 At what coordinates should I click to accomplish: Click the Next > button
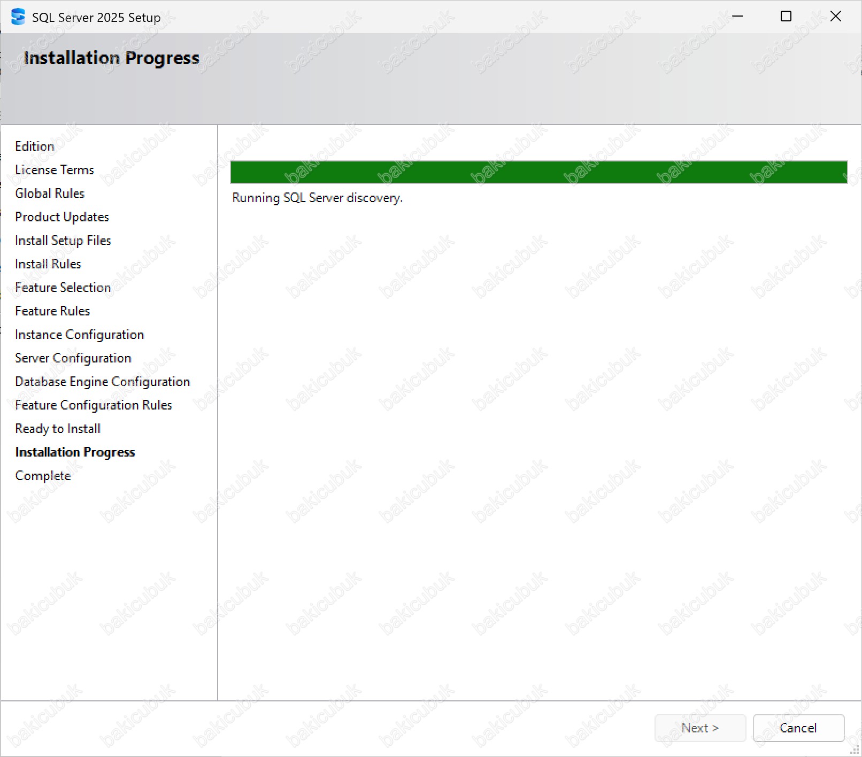[699, 728]
